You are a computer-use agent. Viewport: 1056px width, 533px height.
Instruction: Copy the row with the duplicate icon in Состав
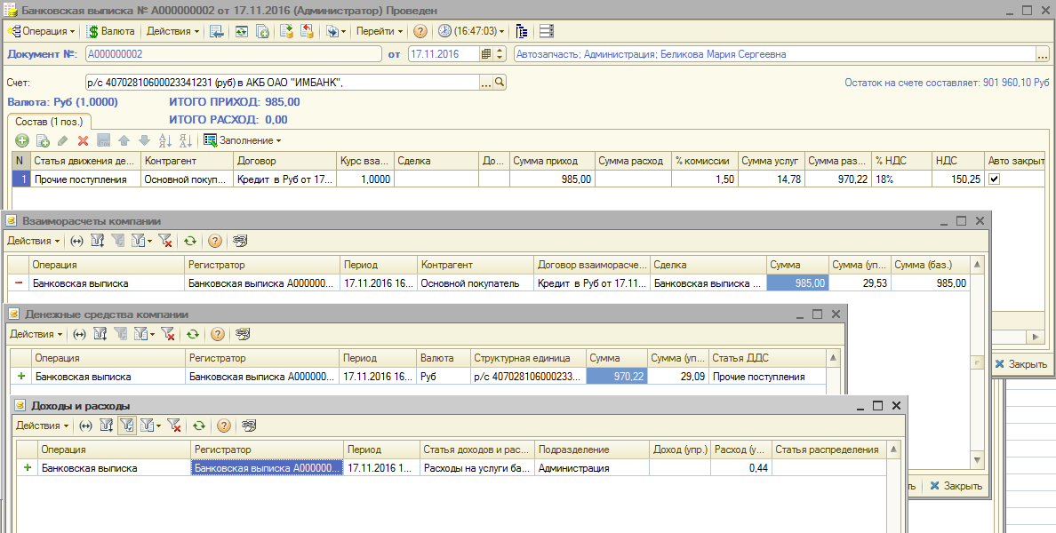[43, 140]
